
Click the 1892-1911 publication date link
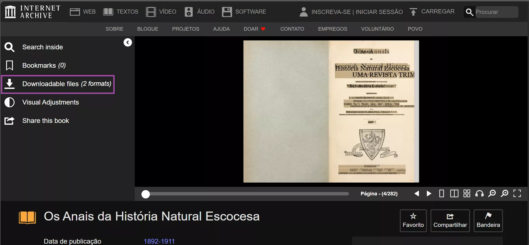pyautogui.click(x=159, y=241)
